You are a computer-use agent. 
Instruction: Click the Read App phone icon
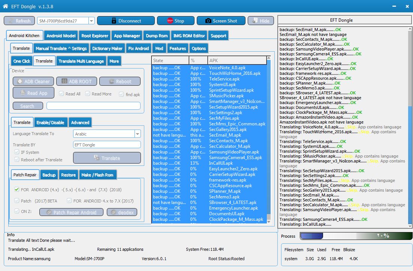pos(22,93)
